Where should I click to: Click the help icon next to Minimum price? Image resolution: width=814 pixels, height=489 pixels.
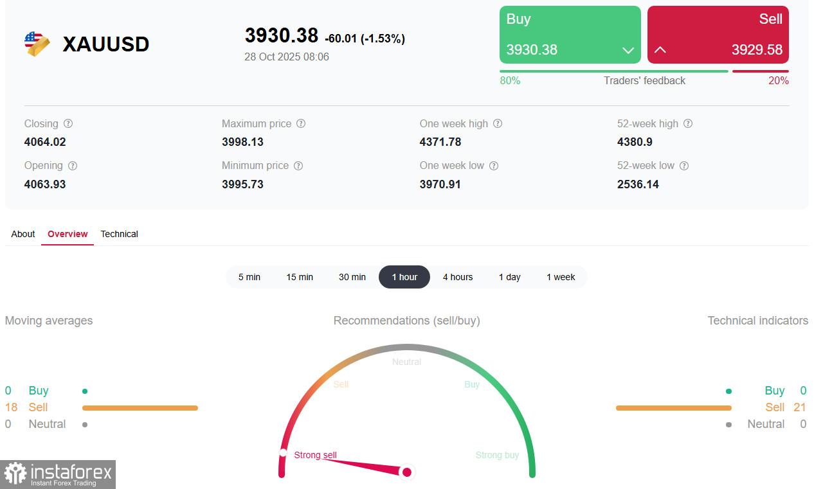pos(298,166)
